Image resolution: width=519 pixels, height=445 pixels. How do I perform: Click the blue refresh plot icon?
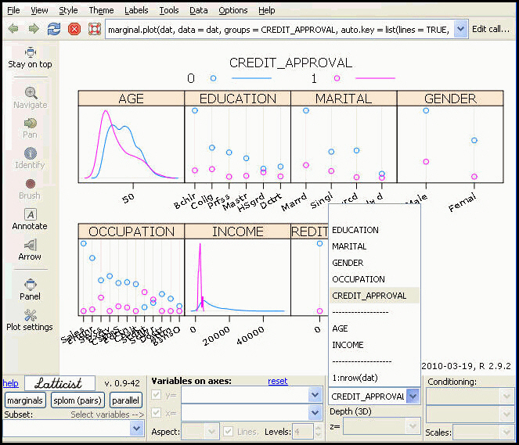54,29
